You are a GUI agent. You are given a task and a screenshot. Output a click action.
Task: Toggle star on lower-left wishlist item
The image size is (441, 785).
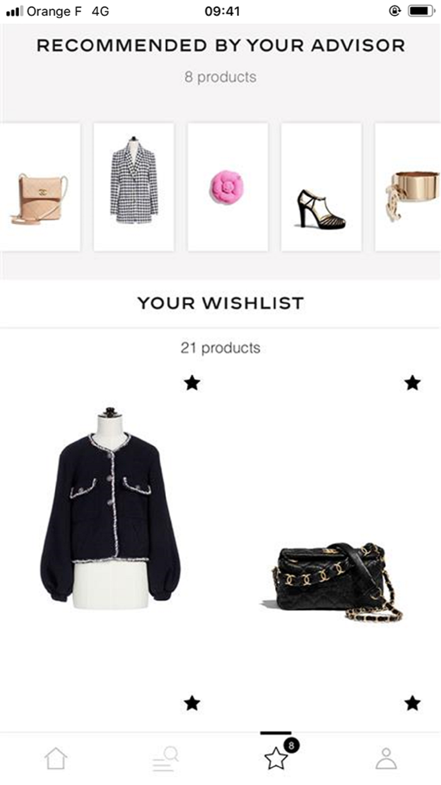click(192, 703)
